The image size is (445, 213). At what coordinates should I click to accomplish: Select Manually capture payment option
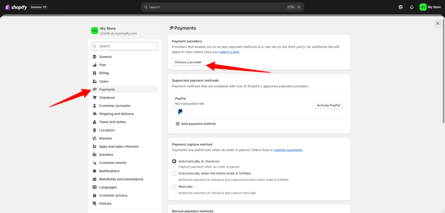174,186
